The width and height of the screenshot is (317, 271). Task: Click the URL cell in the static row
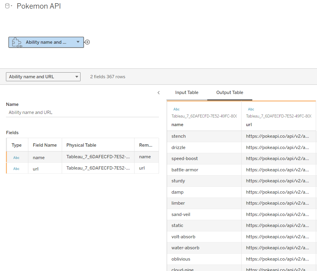279,225
